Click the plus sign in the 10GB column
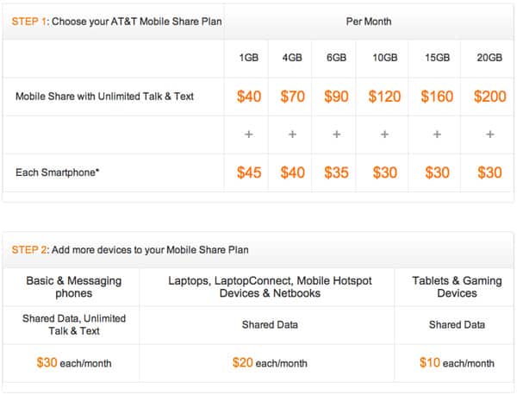The image size is (517, 395). tap(384, 135)
